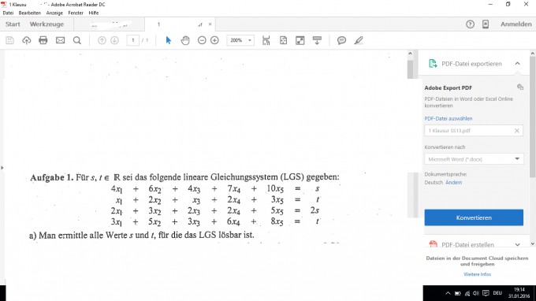536x301 pixels.
Task: Open the Weitere Infos link
Action: coord(477,274)
